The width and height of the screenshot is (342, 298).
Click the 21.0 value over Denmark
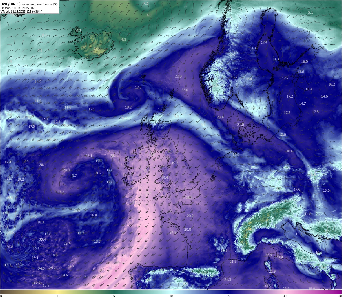tap(240, 125)
